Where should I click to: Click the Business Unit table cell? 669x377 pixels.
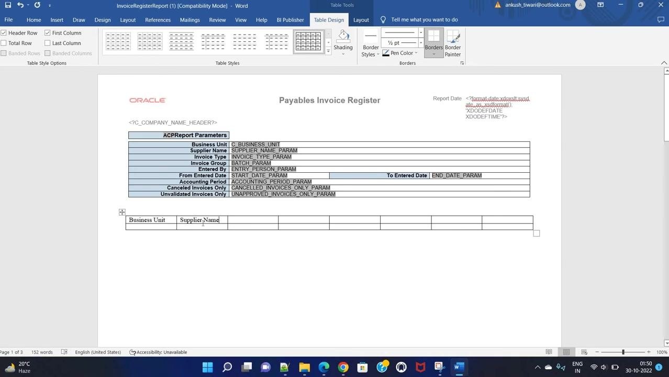(x=151, y=220)
